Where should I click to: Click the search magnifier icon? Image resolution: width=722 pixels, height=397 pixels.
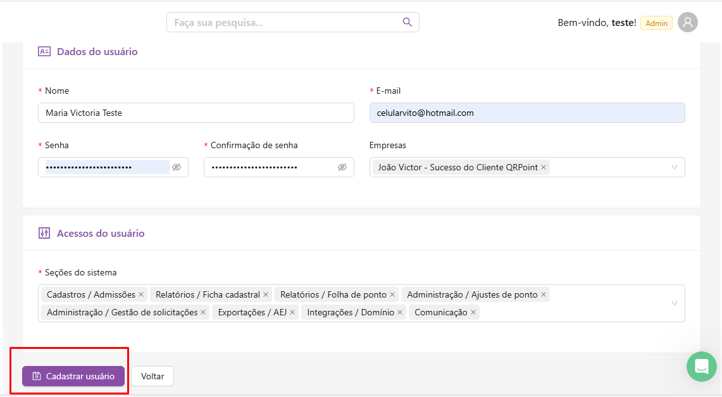(408, 22)
